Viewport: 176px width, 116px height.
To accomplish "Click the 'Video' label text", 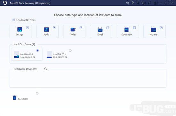I will pyautogui.click(x=73, y=34).
